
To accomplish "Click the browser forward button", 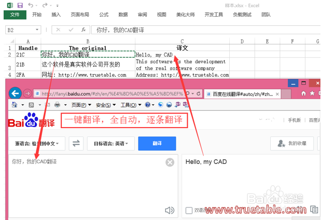I will [x=27, y=94].
